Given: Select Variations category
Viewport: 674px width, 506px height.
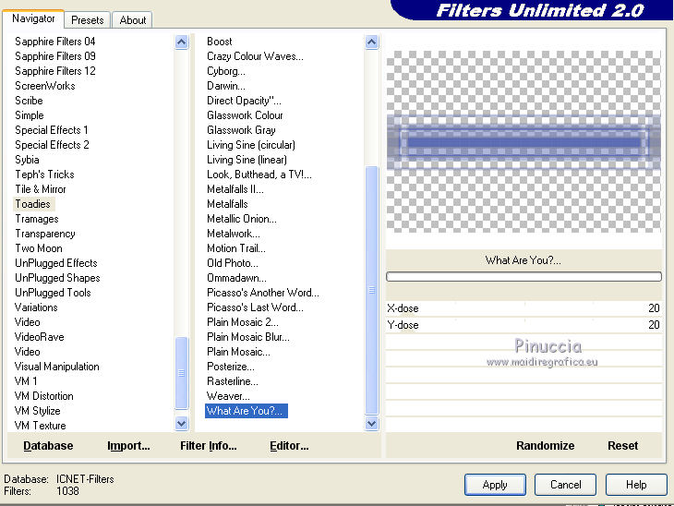Looking at the screenshot, I should [36, 307].
